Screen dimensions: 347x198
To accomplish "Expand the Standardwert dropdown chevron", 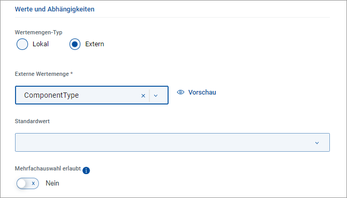I will point(317,143).
